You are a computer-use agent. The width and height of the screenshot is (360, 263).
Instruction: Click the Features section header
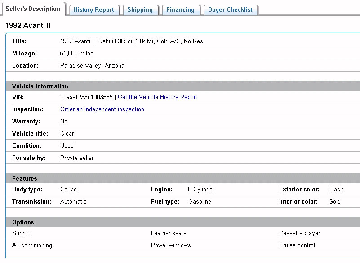[25, 179]
